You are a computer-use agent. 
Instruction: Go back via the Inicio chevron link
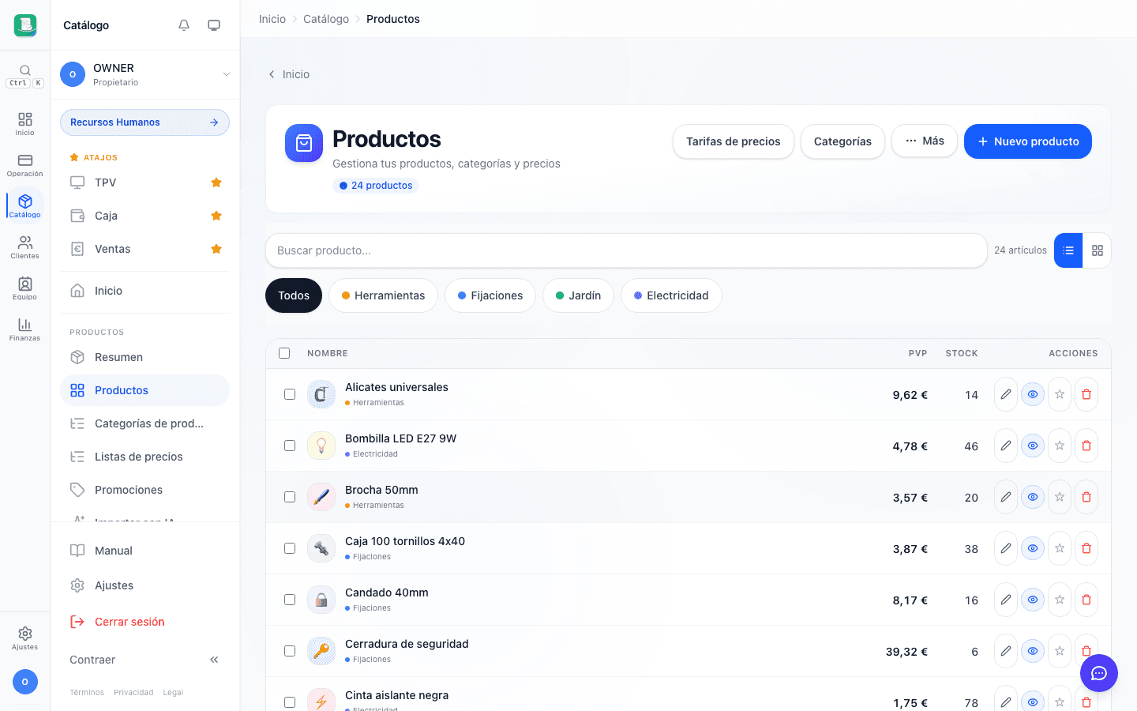(x=289, y=74)
